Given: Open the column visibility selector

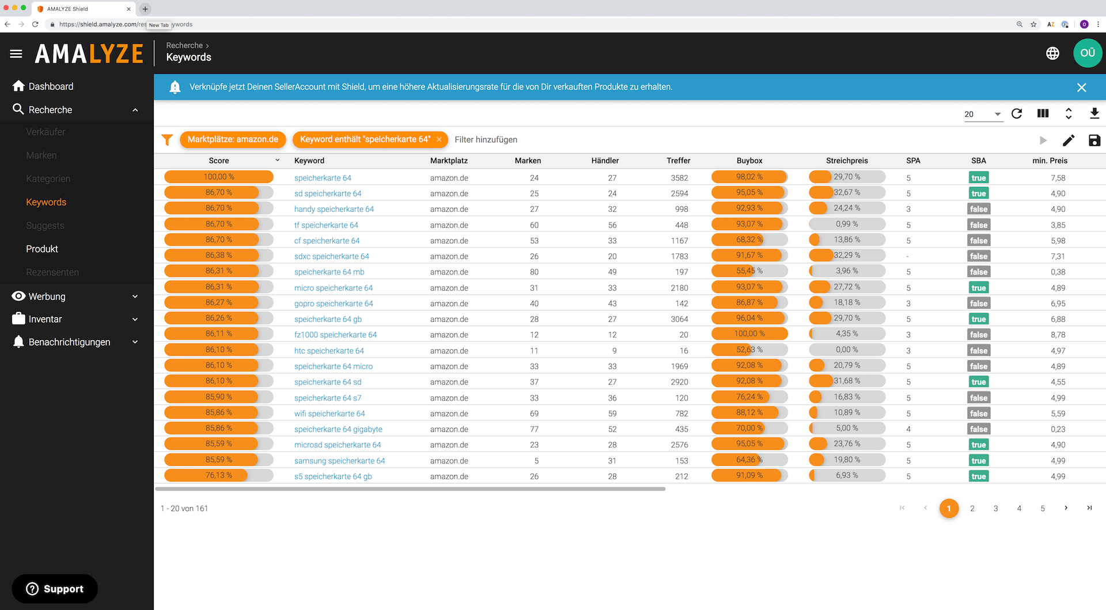Looking at the screenshot, I should coord(1043,113).
